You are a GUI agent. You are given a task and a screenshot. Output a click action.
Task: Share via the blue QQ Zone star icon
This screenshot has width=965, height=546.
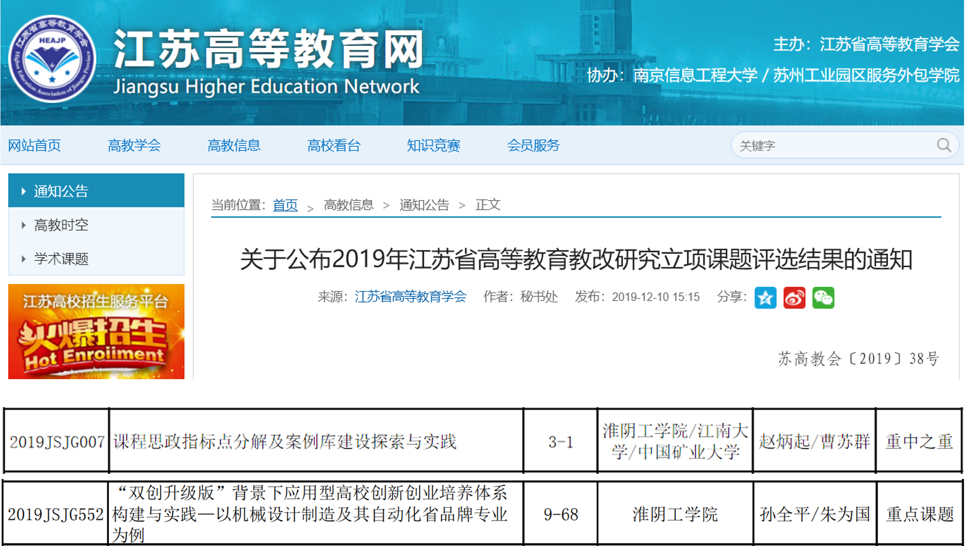[765, 298]
